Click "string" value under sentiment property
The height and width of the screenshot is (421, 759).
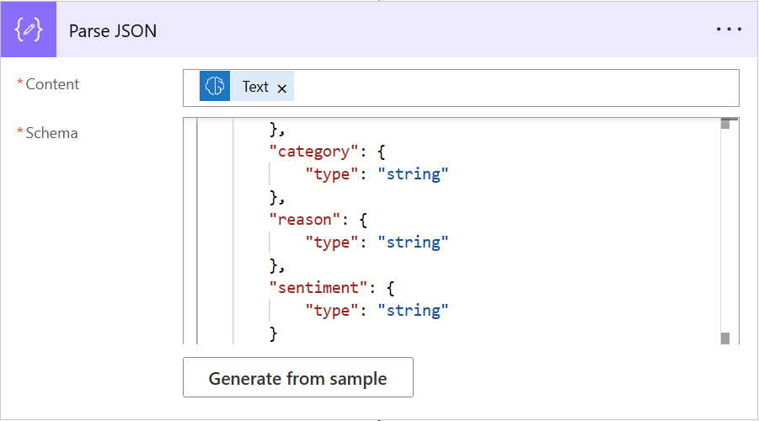point(413,311)
